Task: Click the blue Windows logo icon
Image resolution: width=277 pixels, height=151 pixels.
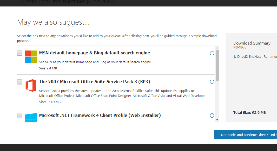Action: click(x=31, y=118)
